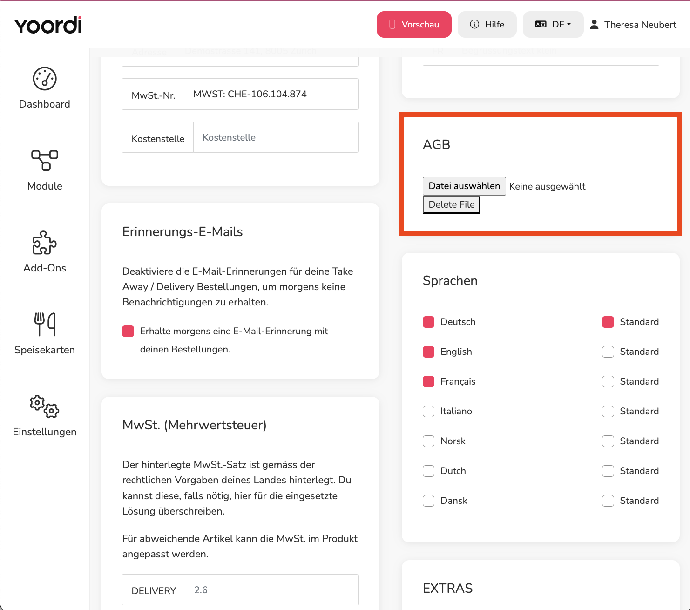Open the Module nodes icon

(x=45, y=160)
